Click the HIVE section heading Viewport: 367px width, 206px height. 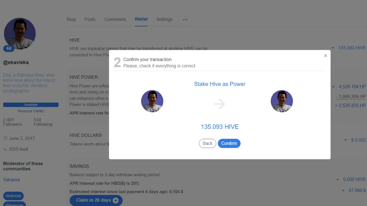coord(75,40)
